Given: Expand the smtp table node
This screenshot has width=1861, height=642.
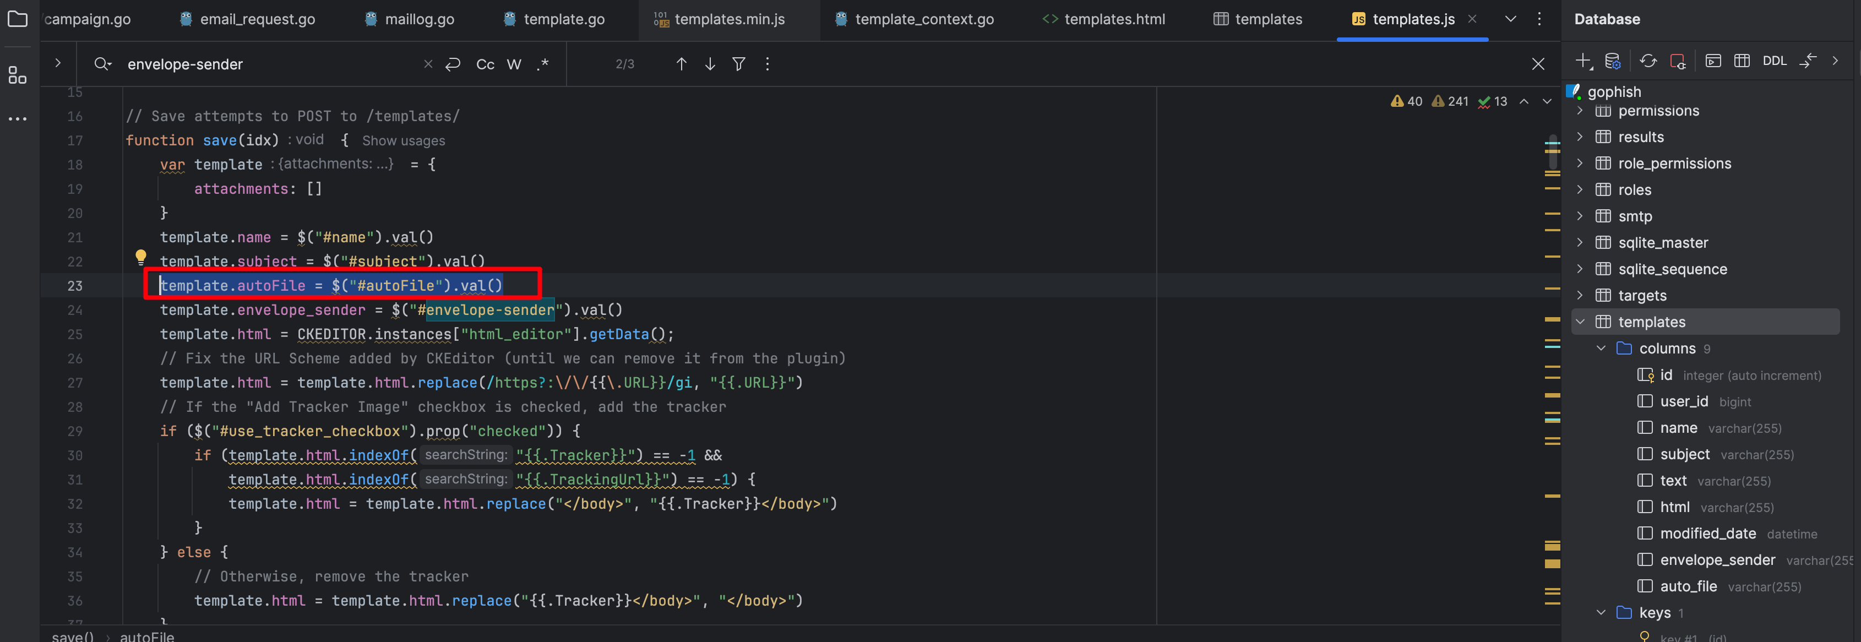Looking at the screenshot, I should click(x=1580, y=216).
